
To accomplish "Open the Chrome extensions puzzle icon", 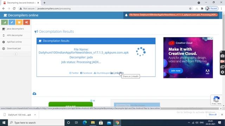I will pos(202,8).
